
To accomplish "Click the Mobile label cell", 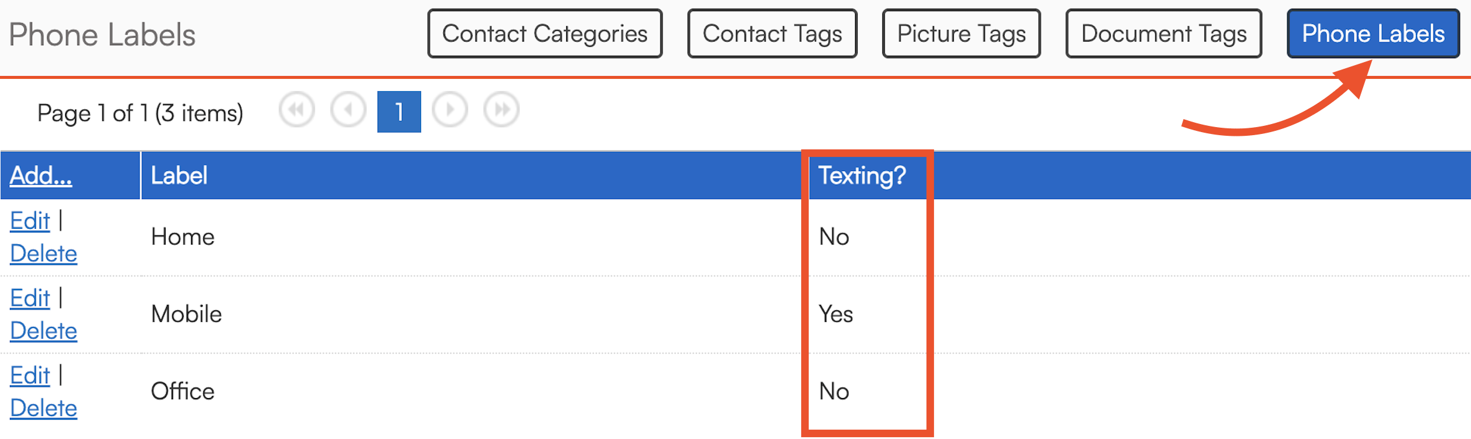I will (x=187, y=314).
